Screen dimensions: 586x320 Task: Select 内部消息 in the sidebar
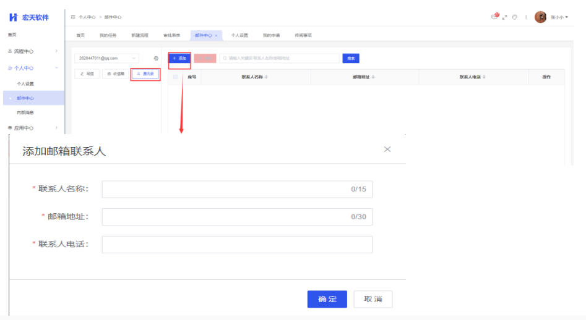[x=25, y=112]
